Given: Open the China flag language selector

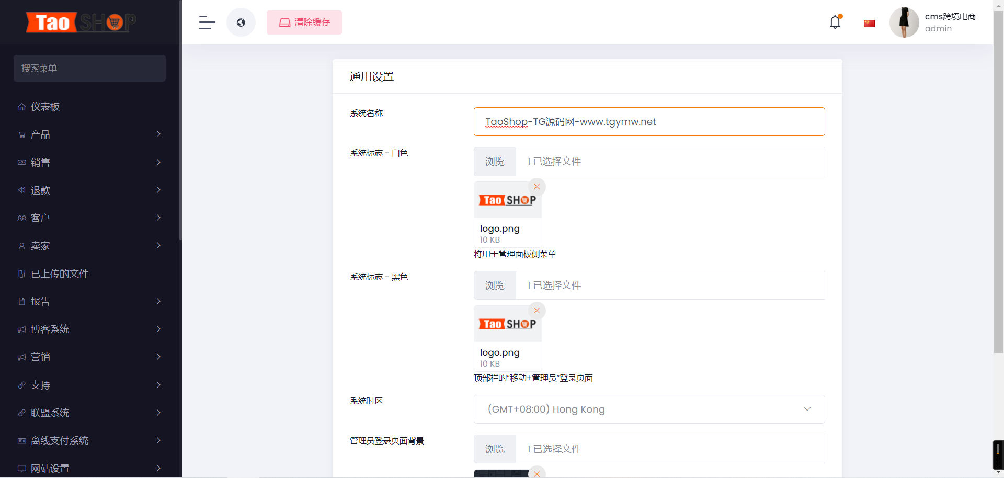Looking at the screenshot, I should (x=869, y=23).
